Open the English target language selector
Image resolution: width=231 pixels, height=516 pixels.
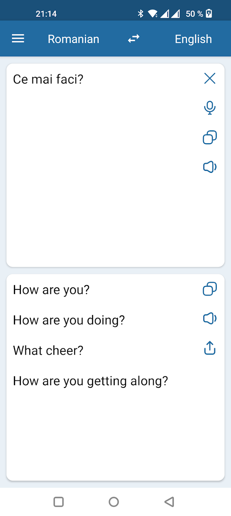pyautogui.click(x=193, y=39)
